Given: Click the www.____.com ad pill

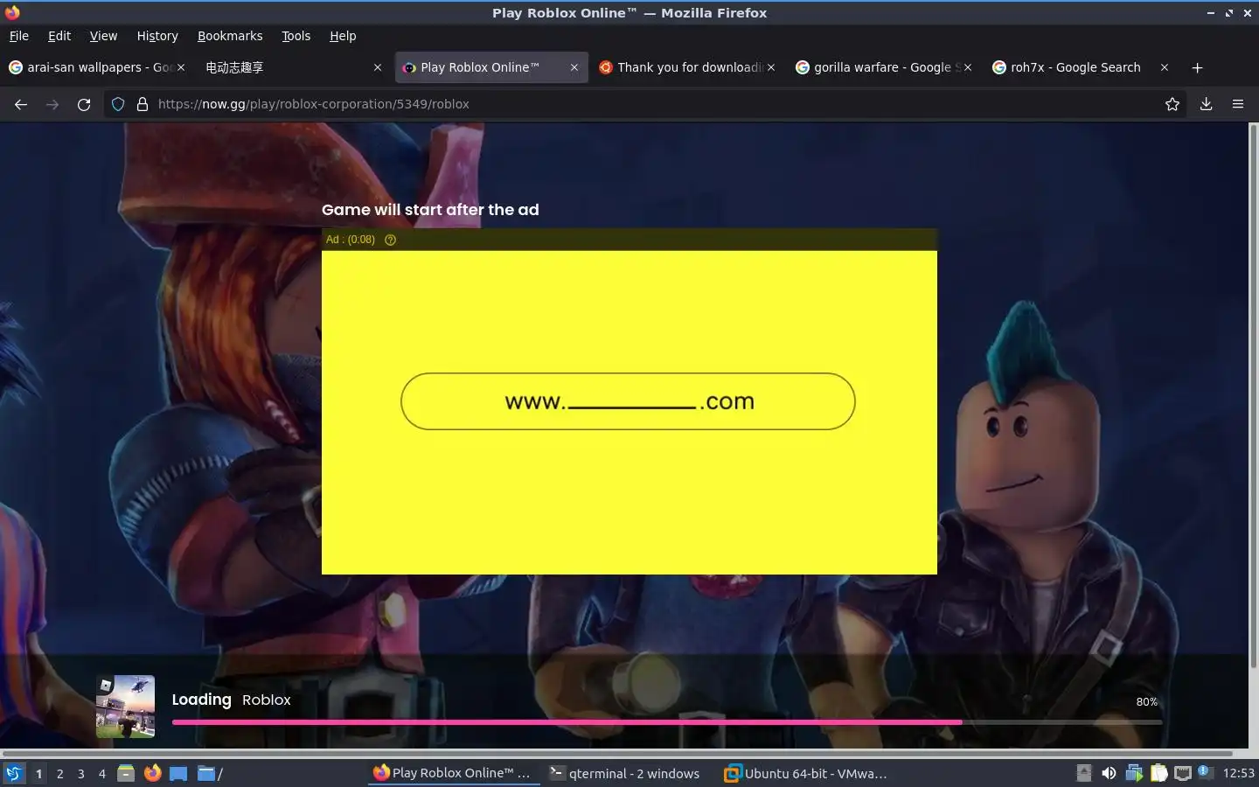Looking at the screenshot, I should [628, 401].
